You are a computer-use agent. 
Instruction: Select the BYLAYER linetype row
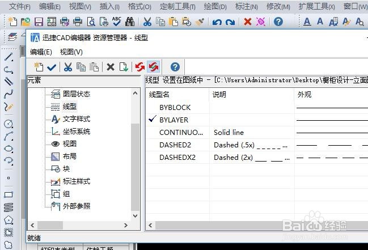pos(257,120)
